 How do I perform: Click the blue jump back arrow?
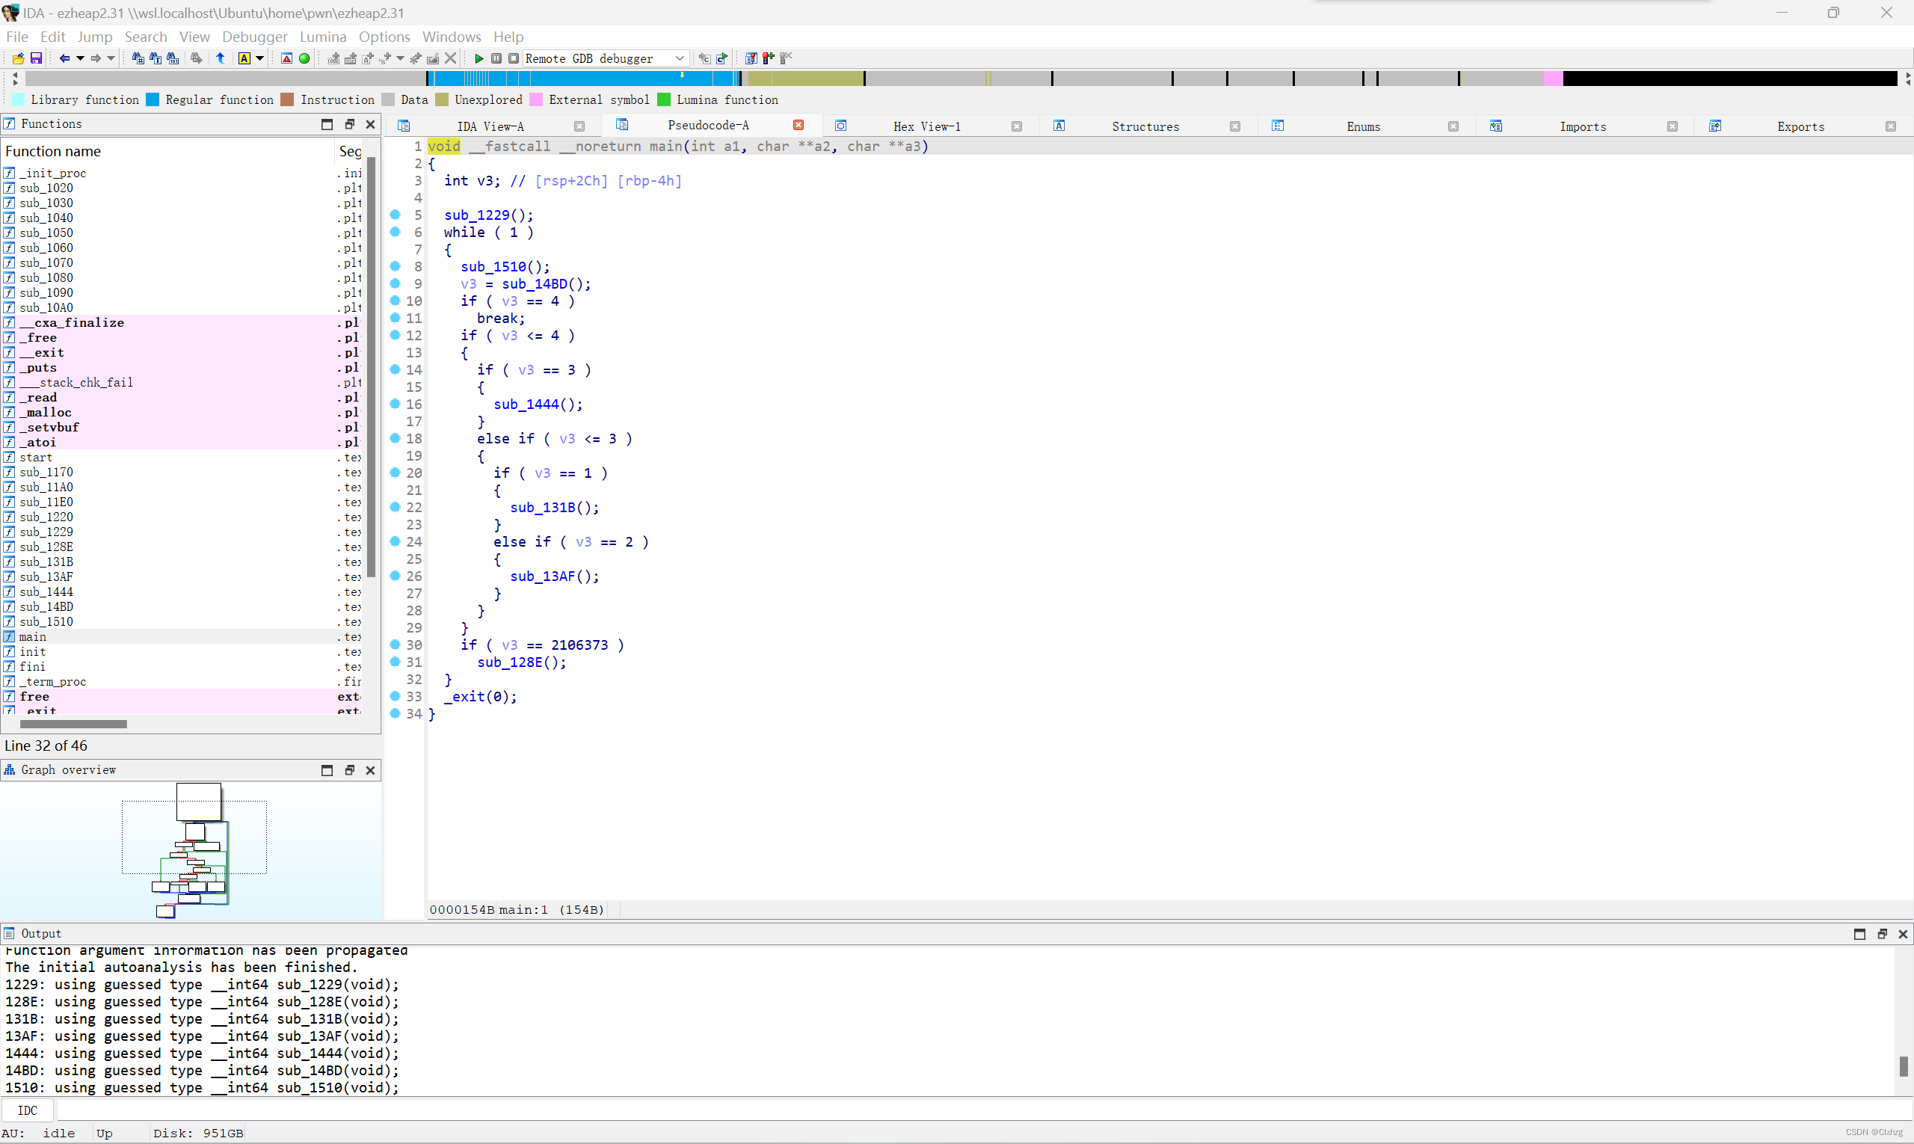point(64,58)
